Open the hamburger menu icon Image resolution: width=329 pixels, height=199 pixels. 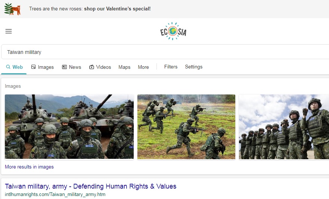pyautogui.click(x=9, y=31)
